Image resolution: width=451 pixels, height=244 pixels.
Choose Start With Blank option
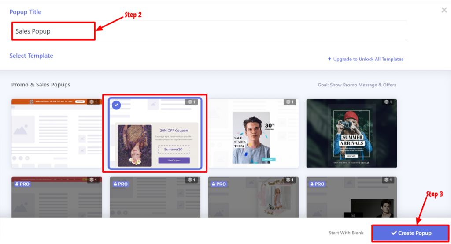[x=346, y=233]
